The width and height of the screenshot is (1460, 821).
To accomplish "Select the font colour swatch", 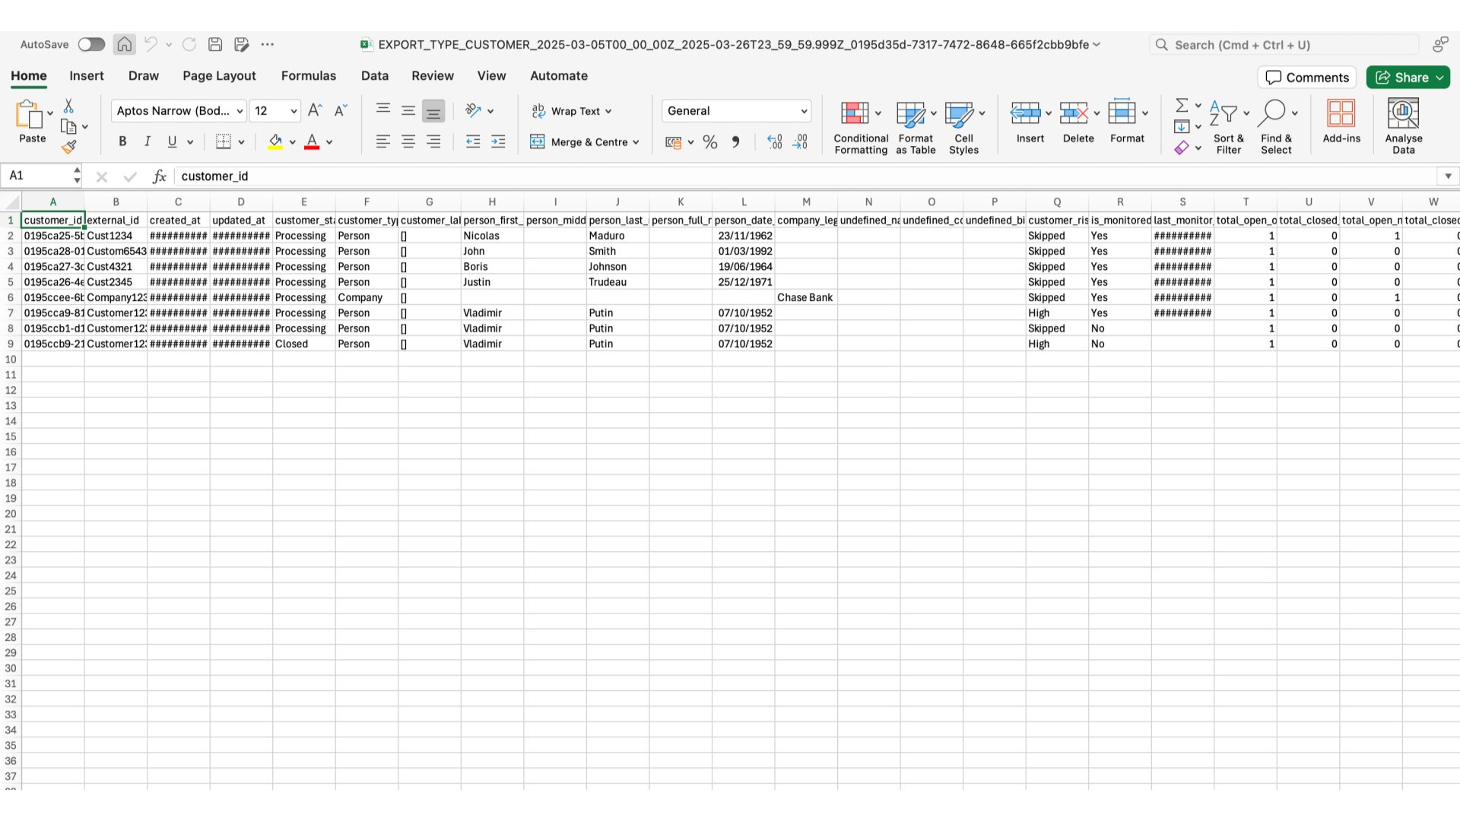I will tap(311, 141).
